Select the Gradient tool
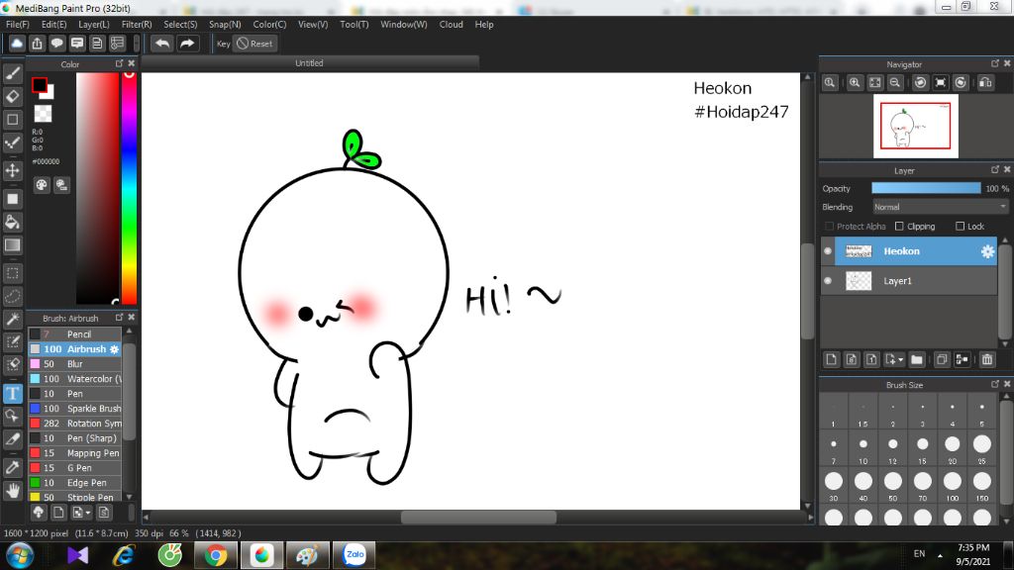The image size is (1014, 570). click(12, 245)
